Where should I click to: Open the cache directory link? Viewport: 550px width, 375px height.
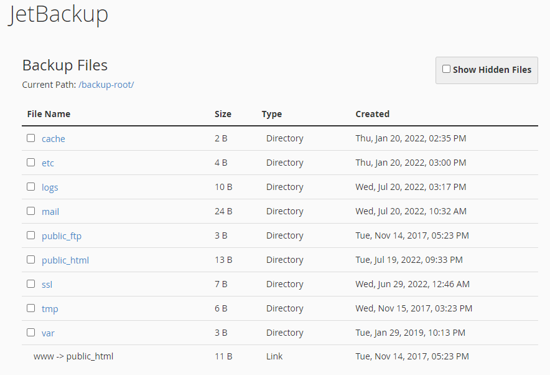pyautogui.click(x=54, y=139)
